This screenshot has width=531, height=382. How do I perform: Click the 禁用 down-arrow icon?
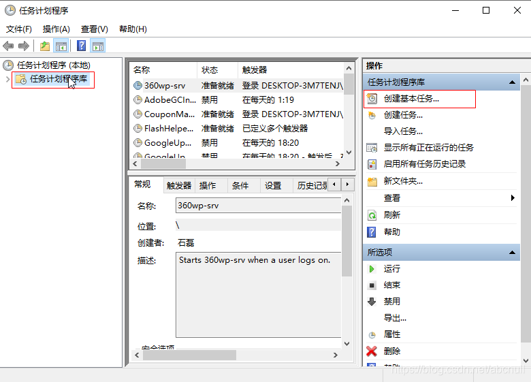tap(372, 302)
